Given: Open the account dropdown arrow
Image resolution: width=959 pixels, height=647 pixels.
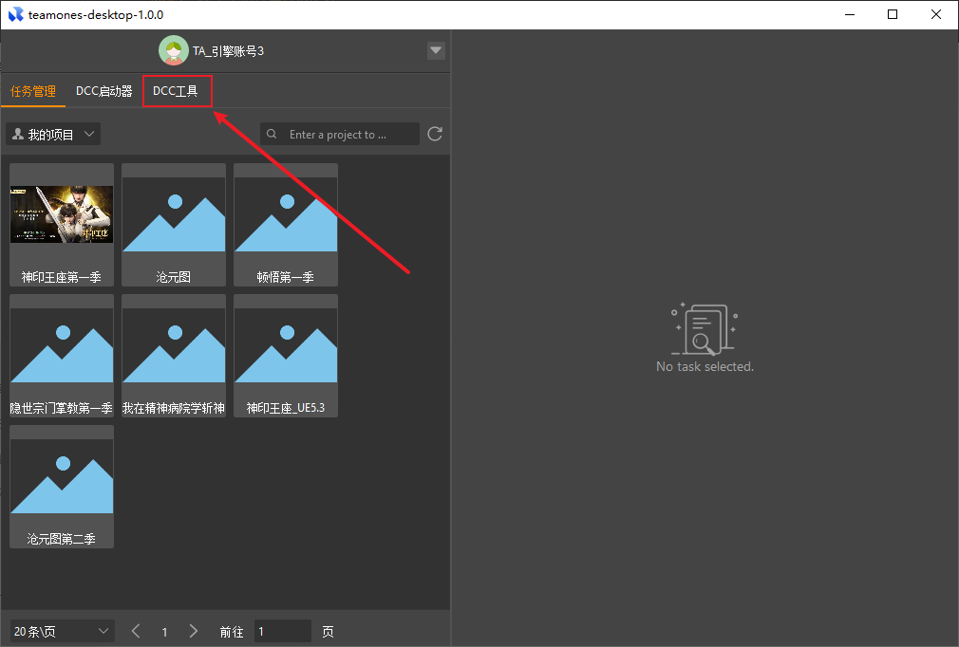Looking at the screenshot, I should click(436, 50).
